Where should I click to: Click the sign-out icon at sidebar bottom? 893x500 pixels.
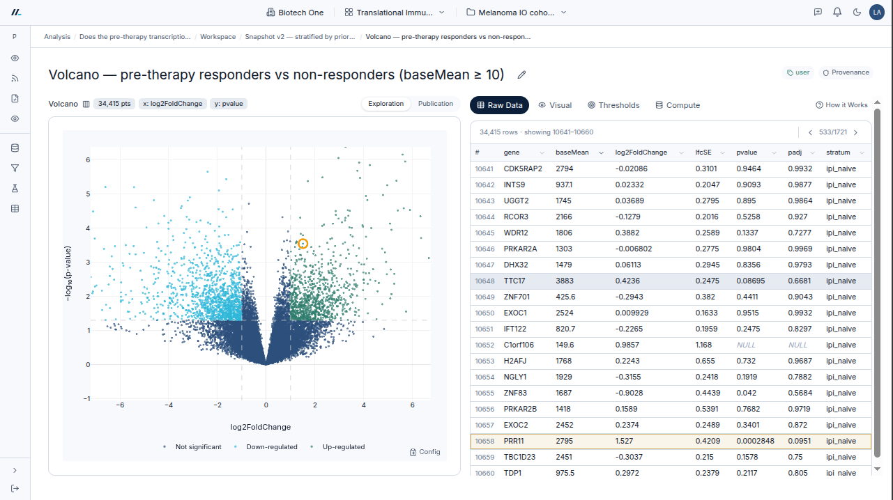pos(15,488)
